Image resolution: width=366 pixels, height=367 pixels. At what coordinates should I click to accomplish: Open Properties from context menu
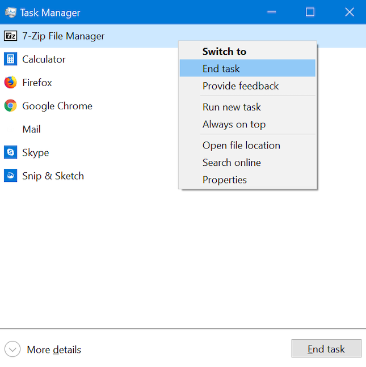tap(247, 180)
